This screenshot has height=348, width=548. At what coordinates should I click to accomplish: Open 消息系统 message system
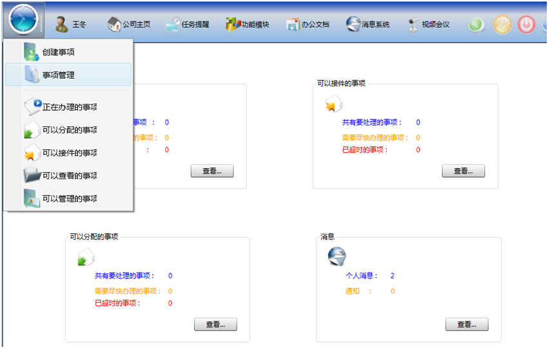click(367, 24)
